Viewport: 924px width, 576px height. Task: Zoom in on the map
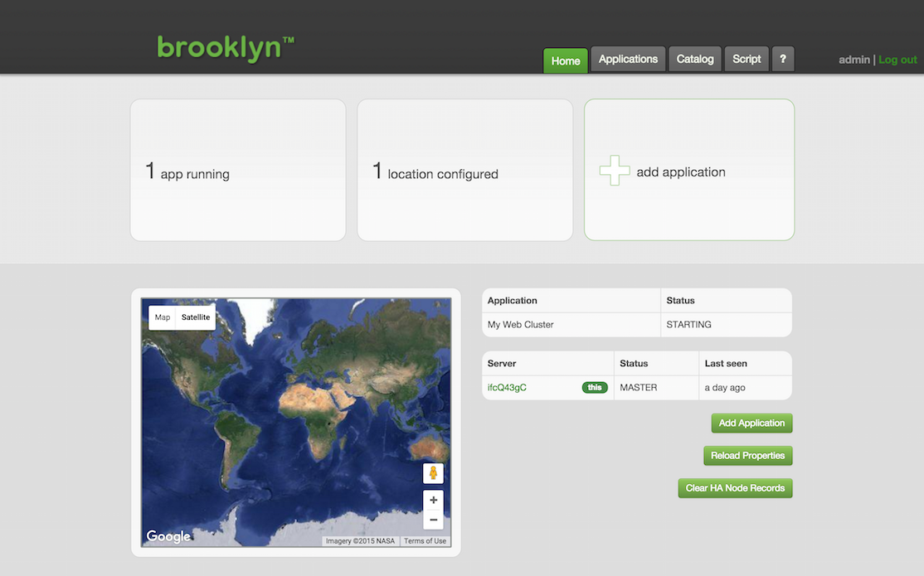(433, 501)
